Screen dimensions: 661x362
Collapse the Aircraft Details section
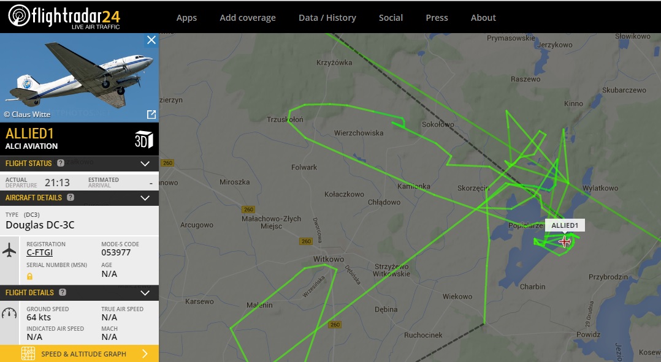(145, 198)
